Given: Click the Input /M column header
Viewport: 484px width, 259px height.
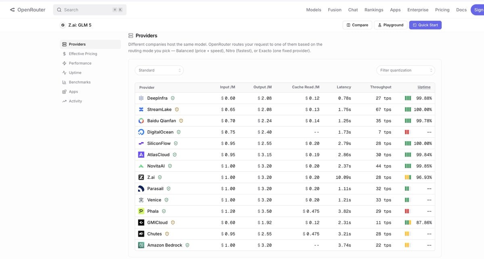Looking at the screenshot, I should pyautogui.click(x=227, y=87).
